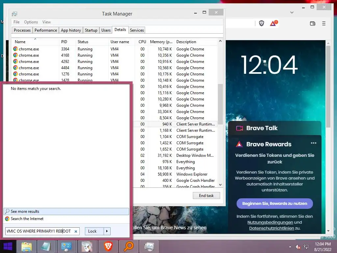Switch to the Services tab
The width and height of the screenshot is (337, 253).
(137, 30)
